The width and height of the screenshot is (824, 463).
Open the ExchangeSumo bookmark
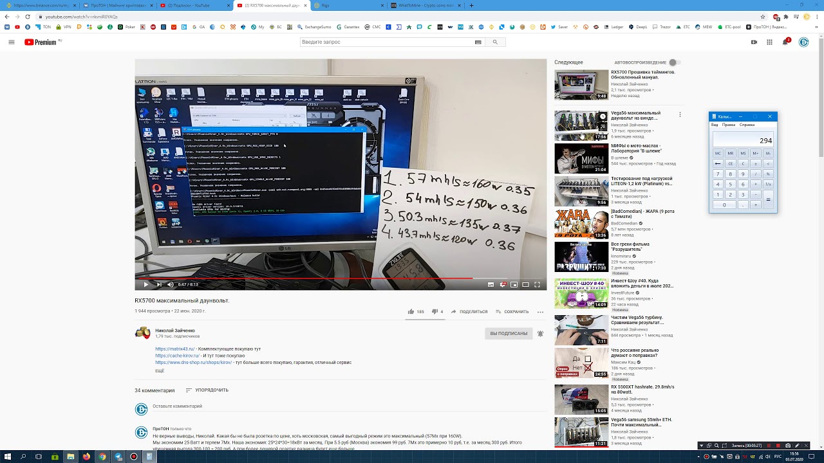(314, 28)
